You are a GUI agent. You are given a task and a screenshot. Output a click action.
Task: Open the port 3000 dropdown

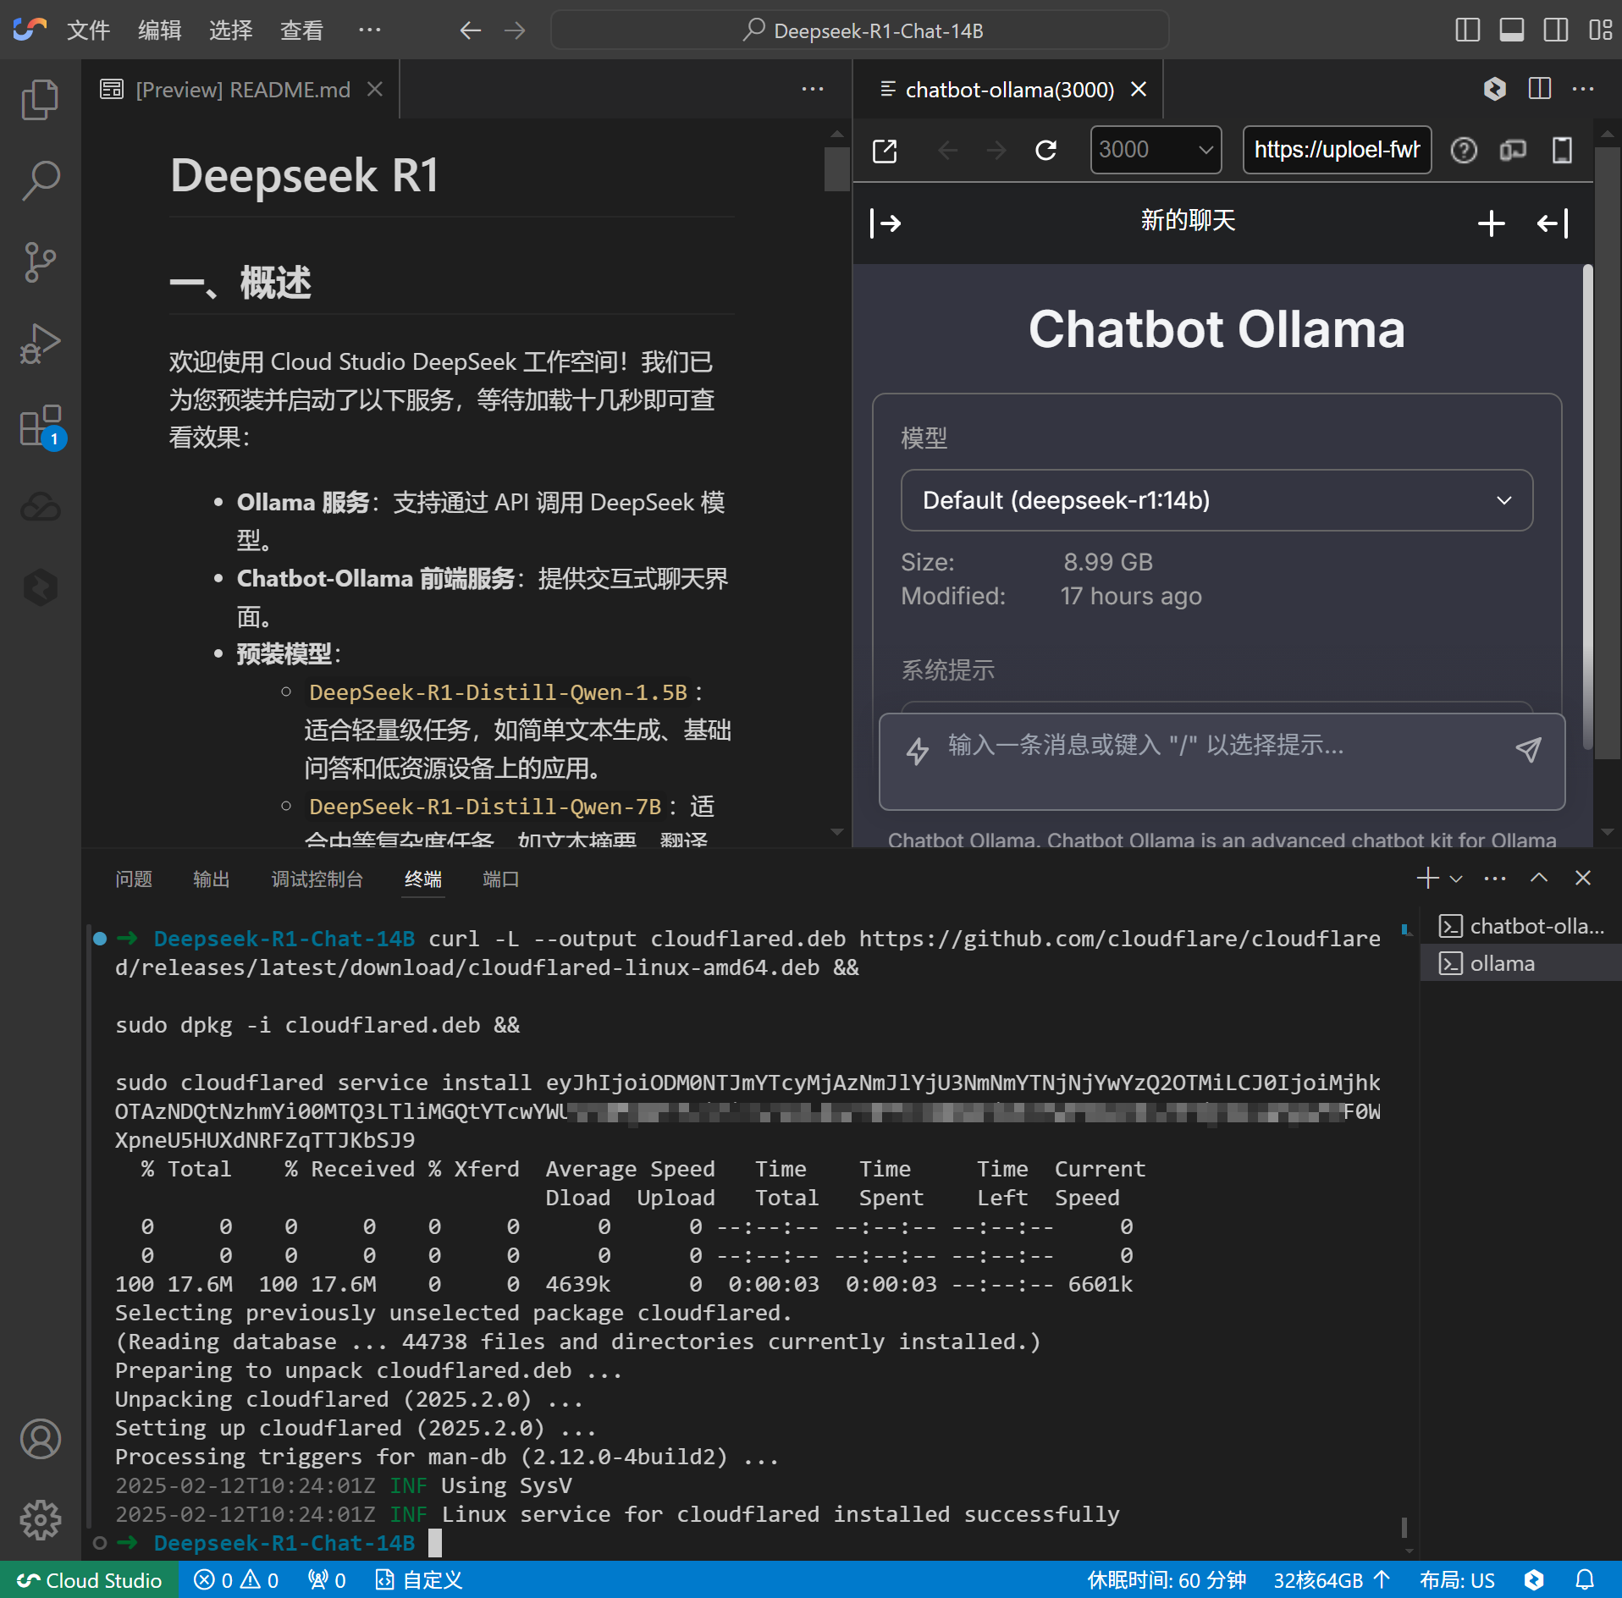click(x=1156, y=150)
